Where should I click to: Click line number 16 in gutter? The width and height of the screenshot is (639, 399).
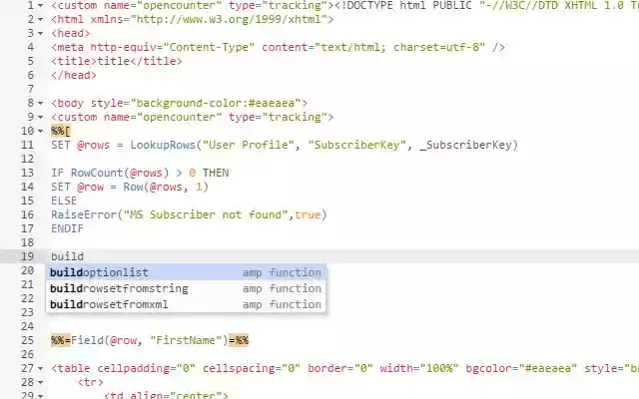(x=27, y=214)
